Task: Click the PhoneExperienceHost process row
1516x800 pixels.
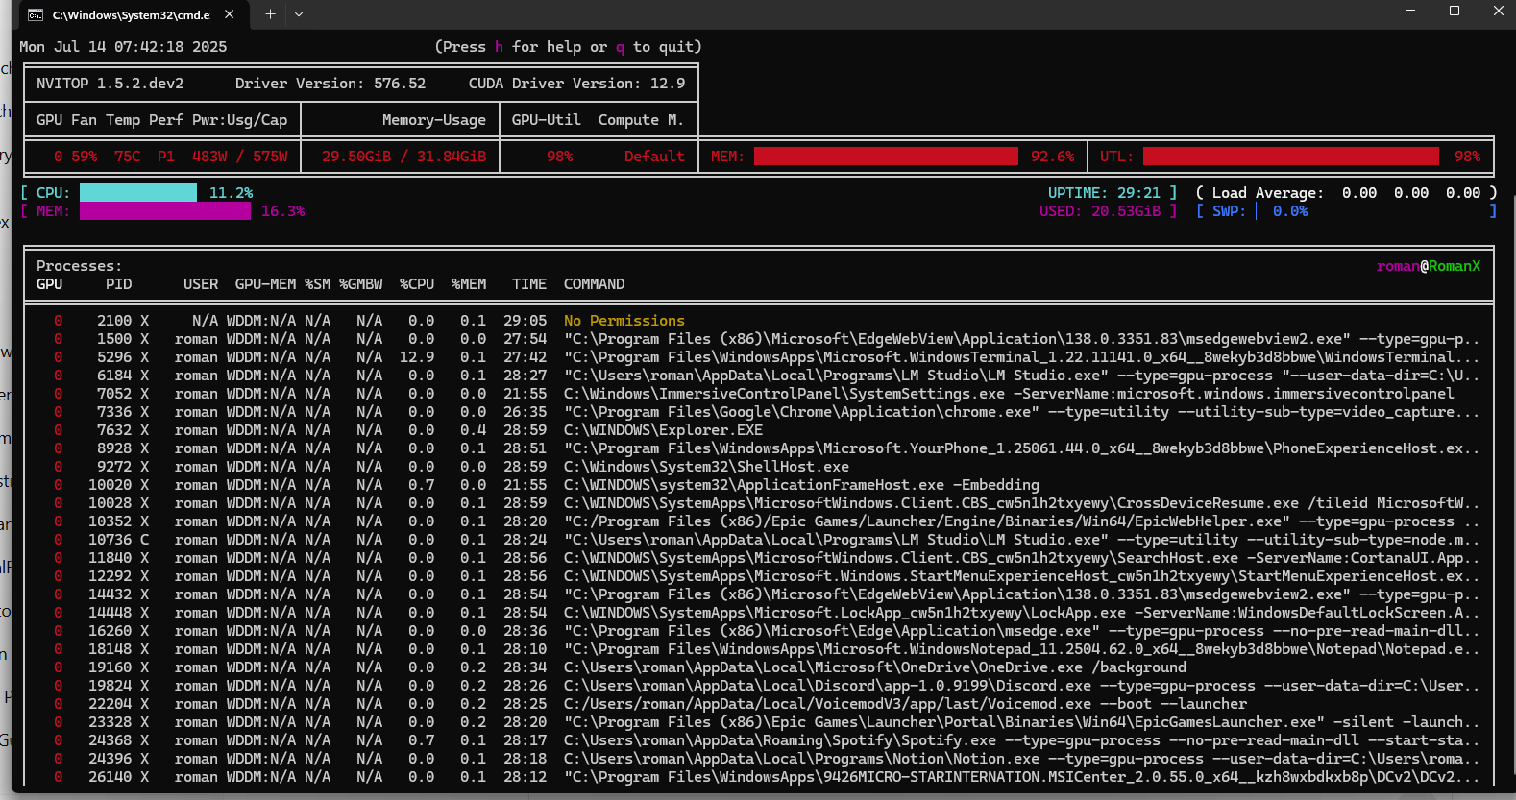Action: click(759, 448)
